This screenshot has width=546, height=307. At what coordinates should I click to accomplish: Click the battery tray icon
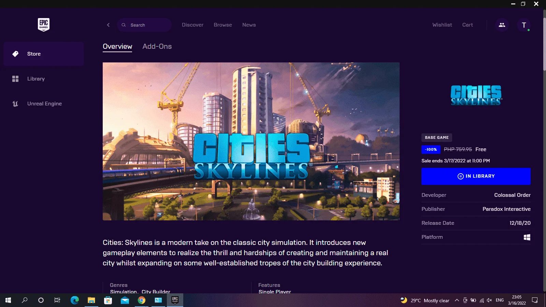473,300
